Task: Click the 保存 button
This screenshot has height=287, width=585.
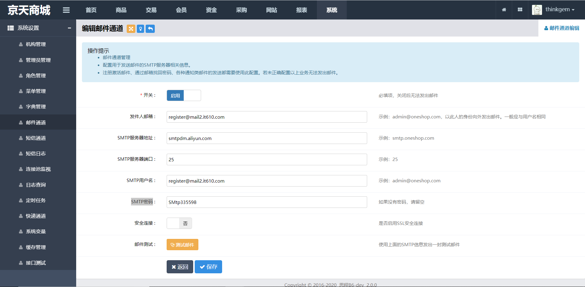Action: (x=208, y=267)
